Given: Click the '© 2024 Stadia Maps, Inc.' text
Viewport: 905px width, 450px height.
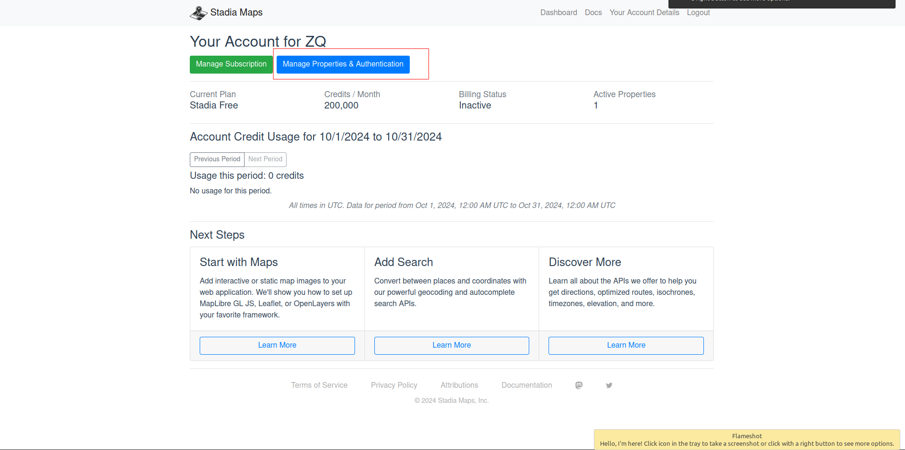Looking at the screenshot, I should (x=451, y=400).
